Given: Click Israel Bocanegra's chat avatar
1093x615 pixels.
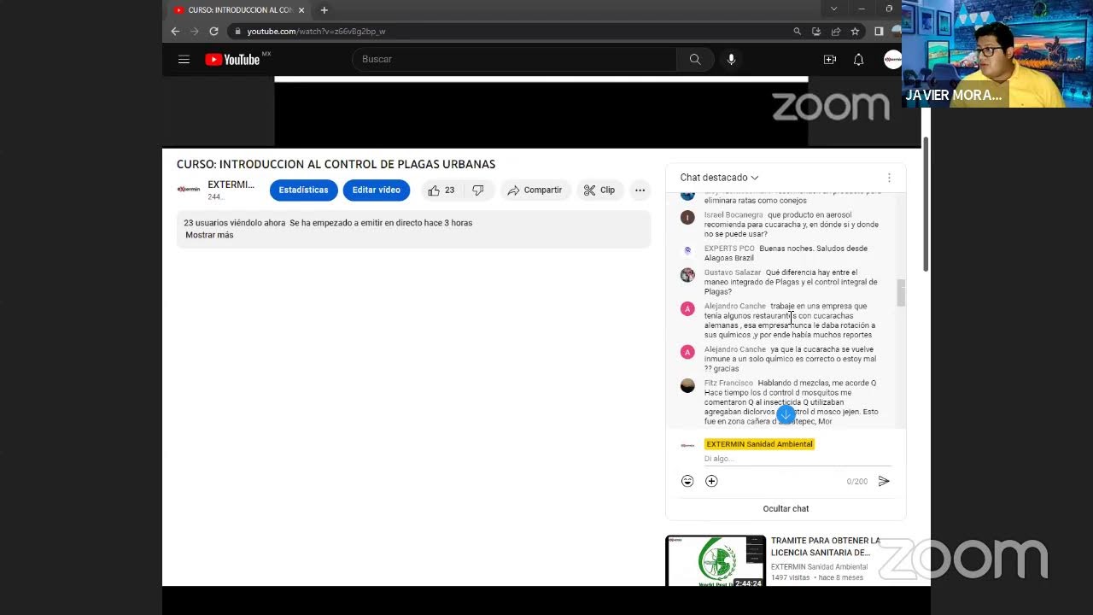Looking at the screenshot, I should click(687, 218).
